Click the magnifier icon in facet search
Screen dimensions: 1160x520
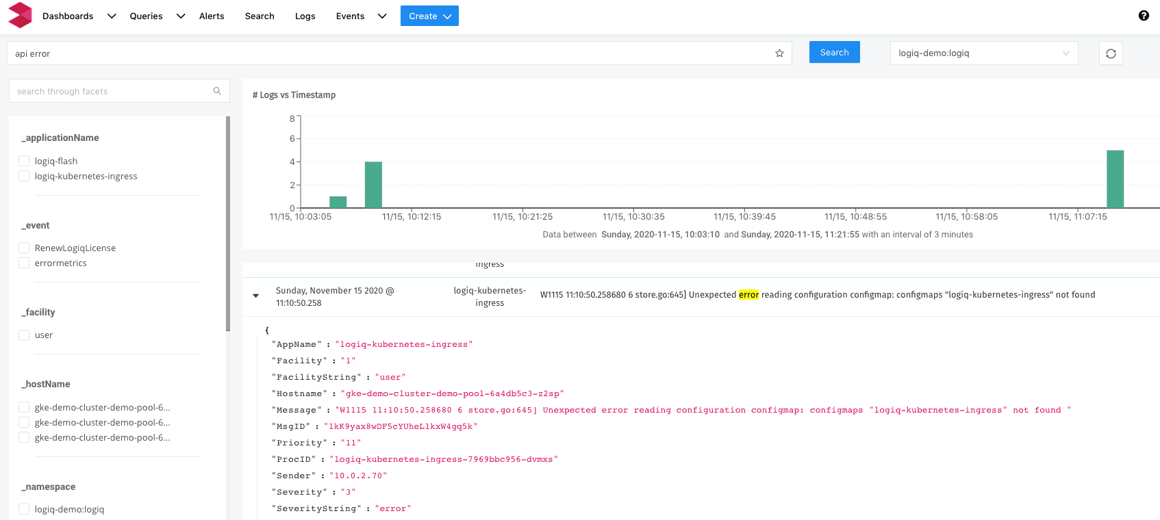(217, 91)
